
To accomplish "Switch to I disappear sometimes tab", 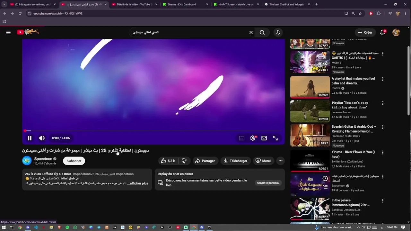I will coord(32,4).
